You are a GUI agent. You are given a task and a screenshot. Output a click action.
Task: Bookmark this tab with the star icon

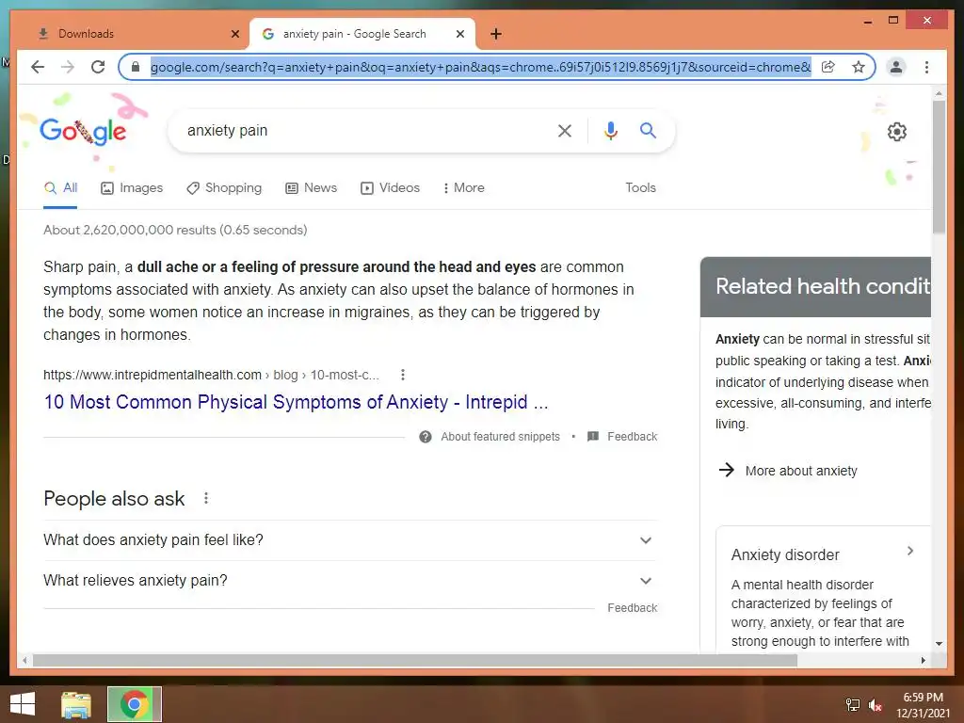859,67
